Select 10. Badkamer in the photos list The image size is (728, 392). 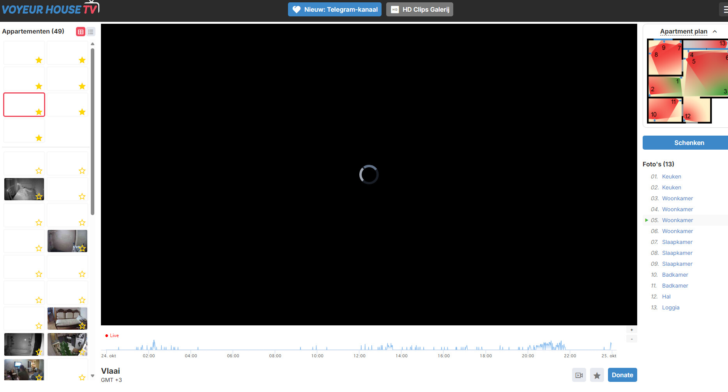tap(675, 275)
